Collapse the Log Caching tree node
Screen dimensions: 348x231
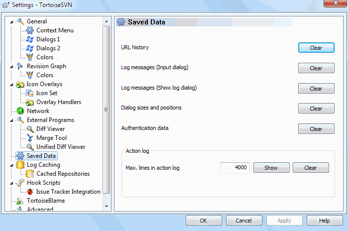click(11, 165)
